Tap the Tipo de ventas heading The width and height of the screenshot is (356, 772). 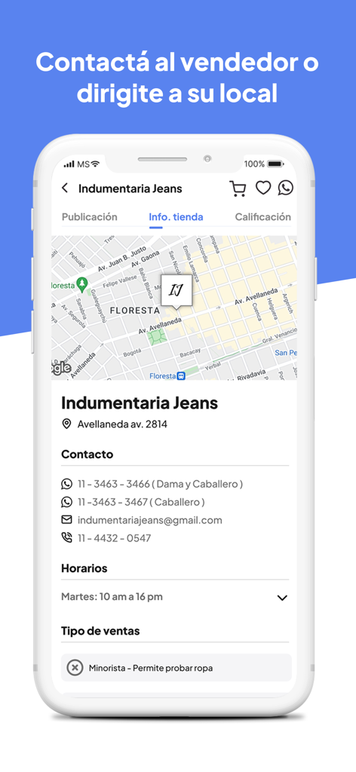coord(100,631)
